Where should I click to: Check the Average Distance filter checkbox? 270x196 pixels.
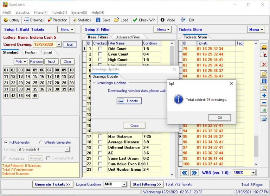[x=100, y=142]
